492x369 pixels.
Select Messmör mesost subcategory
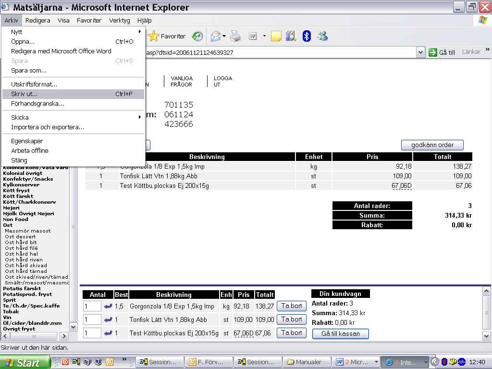[x=27, y=231]
